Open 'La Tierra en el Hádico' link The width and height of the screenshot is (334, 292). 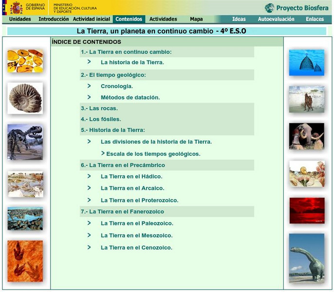pyautogui.click(x=131, y=177)
